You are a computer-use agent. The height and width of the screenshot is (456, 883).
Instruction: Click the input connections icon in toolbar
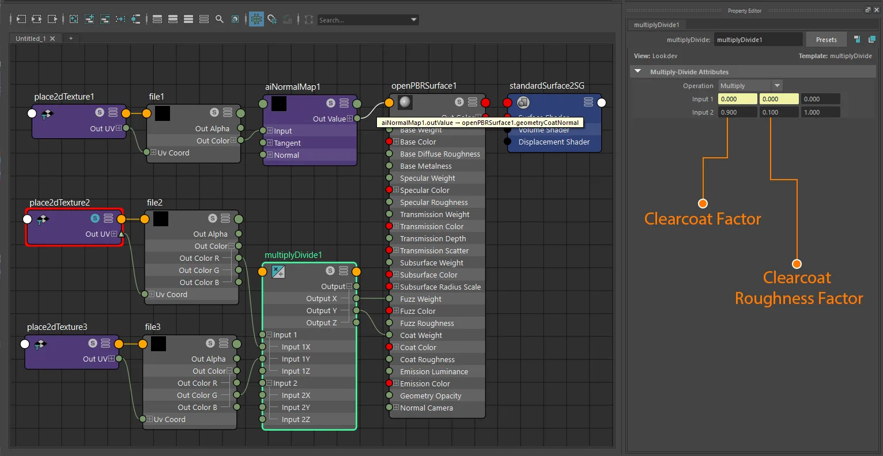(21, 19)
